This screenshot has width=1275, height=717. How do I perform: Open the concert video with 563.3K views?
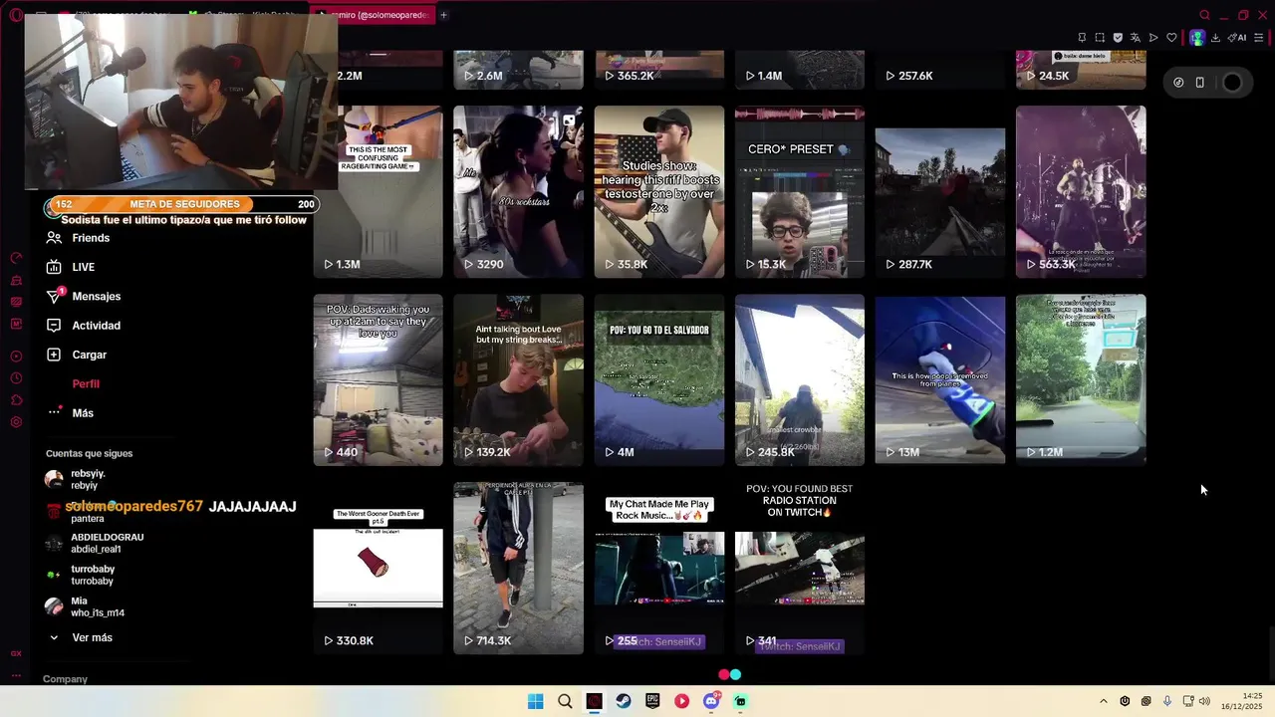(1081, 191)
